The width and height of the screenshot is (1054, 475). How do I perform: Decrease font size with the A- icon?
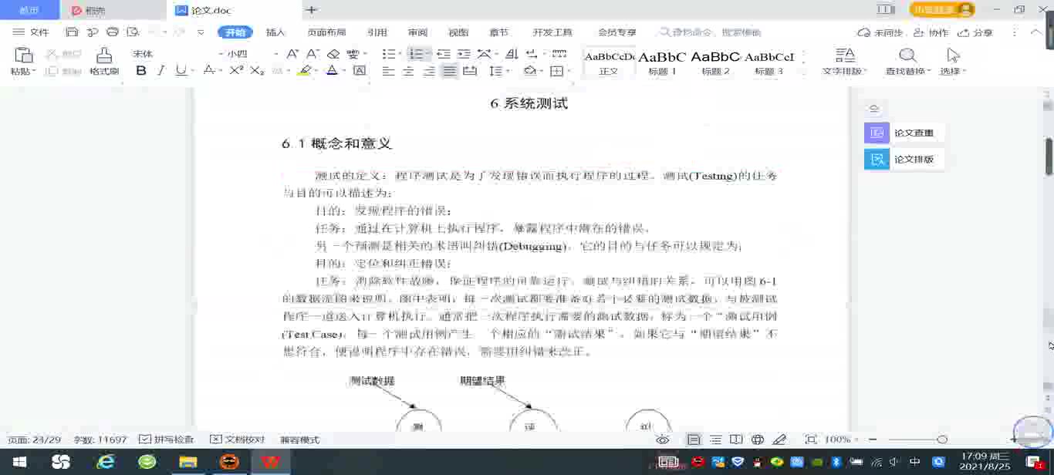pyautogui.click(x=312, y=54)
